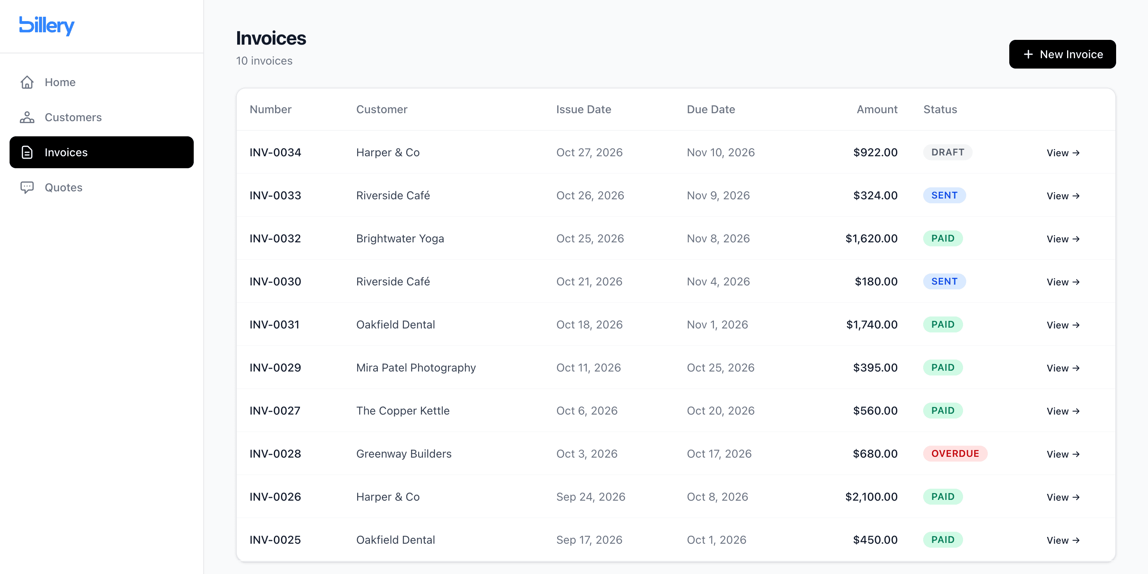View invoice INV-0028
1148x574 pixels.
(x=1063, y=454)
